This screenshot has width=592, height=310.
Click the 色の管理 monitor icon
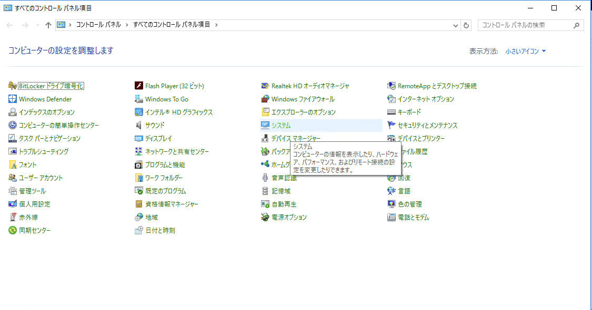pyautogui.click(x=392, y=204)
